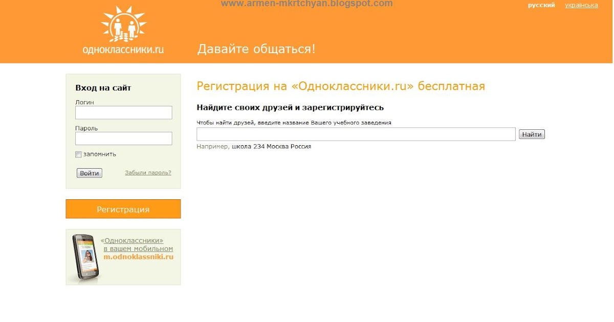Click the school name search field
Image resolution: width=614 pixels, height=322 pixels.
pos(356,134)
